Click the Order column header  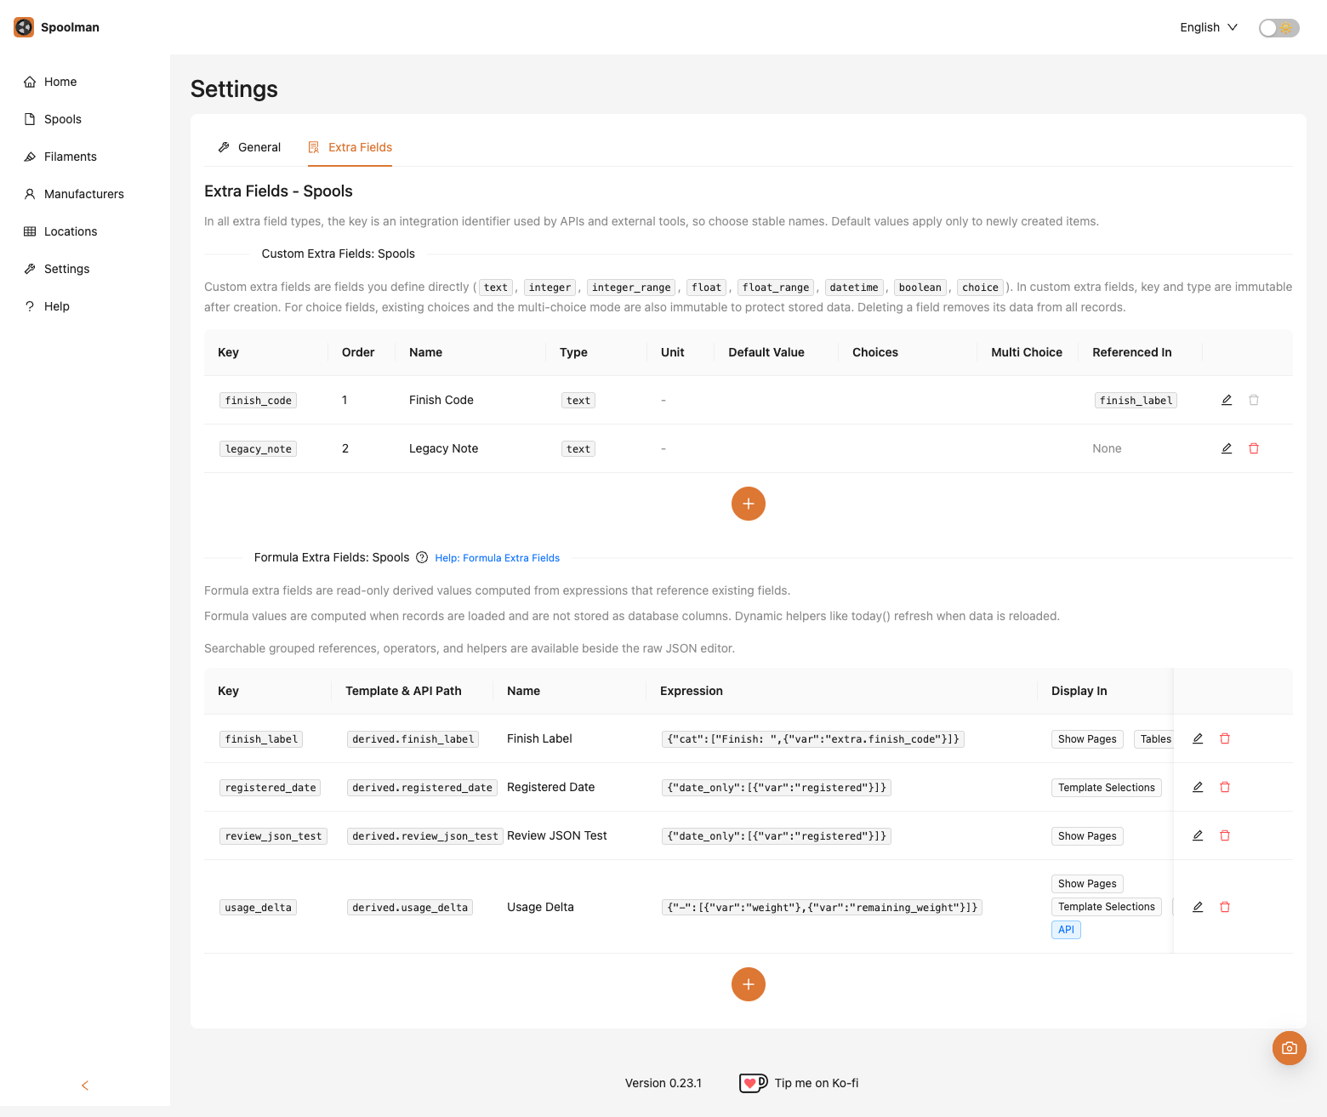[358, 352]
